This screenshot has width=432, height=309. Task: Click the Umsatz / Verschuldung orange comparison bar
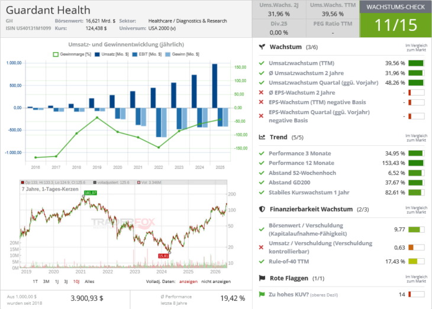416,248
